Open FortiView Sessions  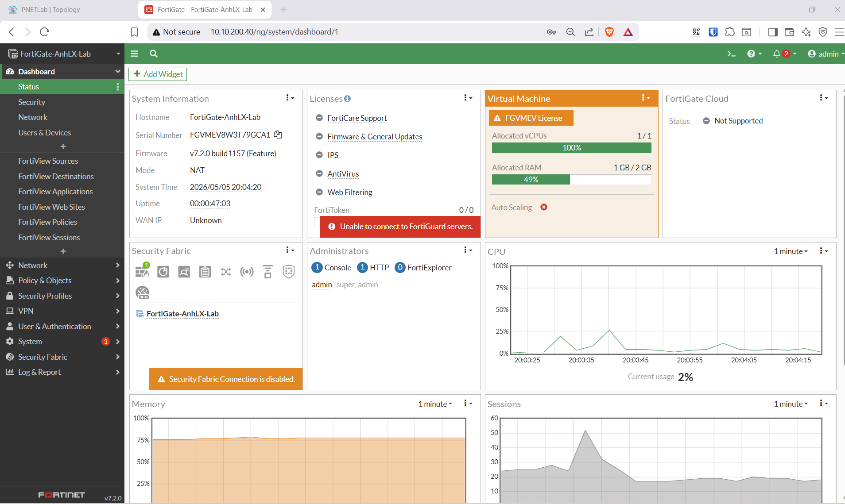point(49,238)
